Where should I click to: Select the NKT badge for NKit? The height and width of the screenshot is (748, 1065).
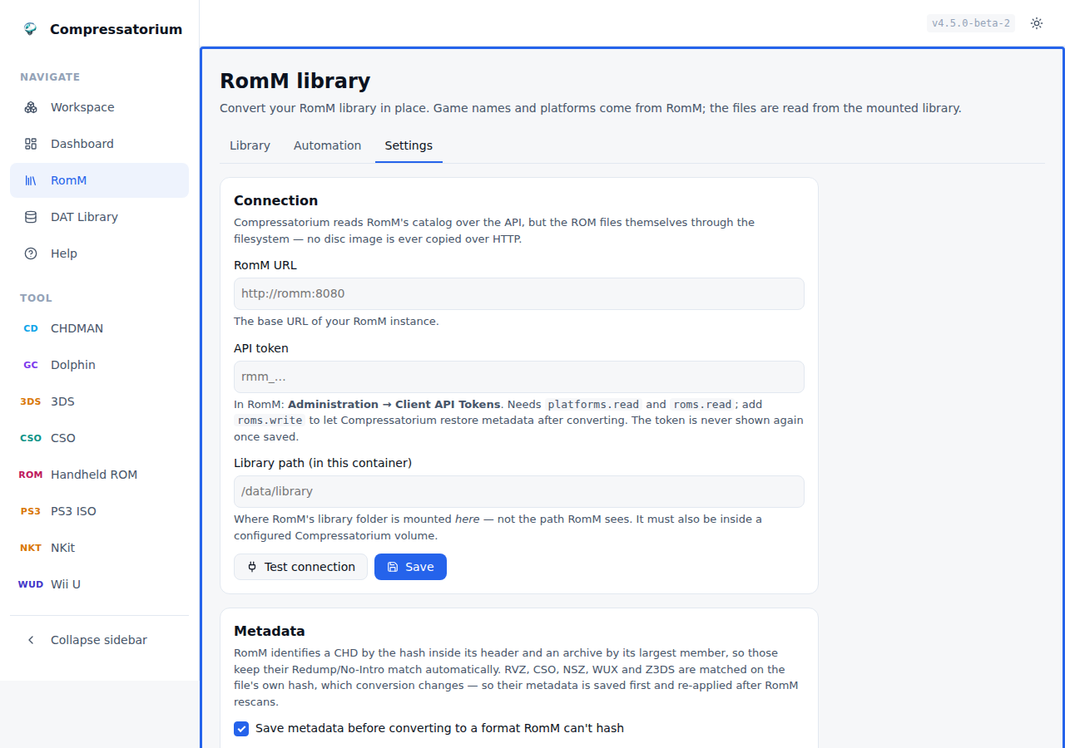click(31, 548)
